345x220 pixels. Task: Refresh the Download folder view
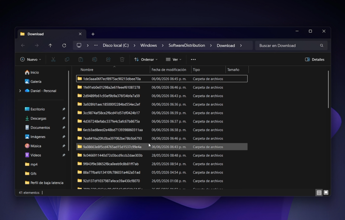point(64,46)
